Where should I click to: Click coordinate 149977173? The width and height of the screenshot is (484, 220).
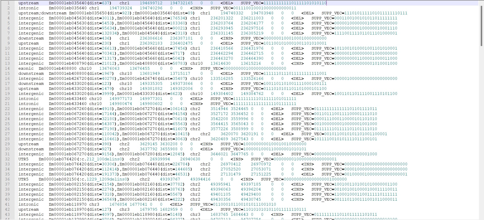pos(121,99)
